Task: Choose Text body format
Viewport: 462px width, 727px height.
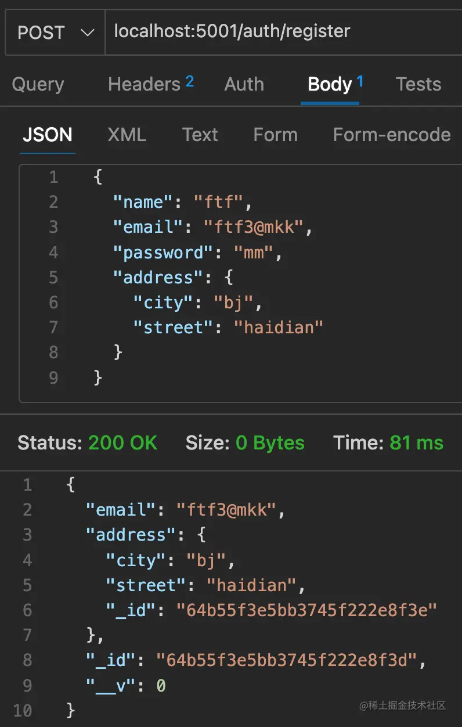Action: [x=200, y=135]
